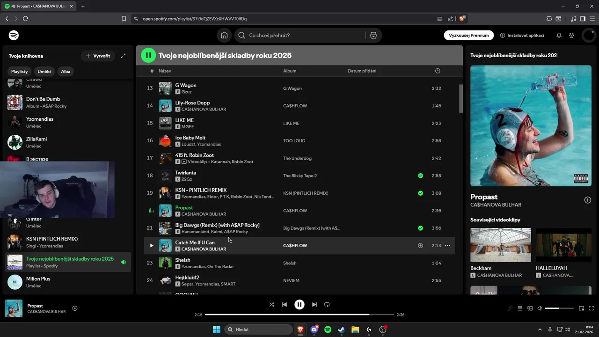Open Don't Be Dumb album in library

[69, 102]
